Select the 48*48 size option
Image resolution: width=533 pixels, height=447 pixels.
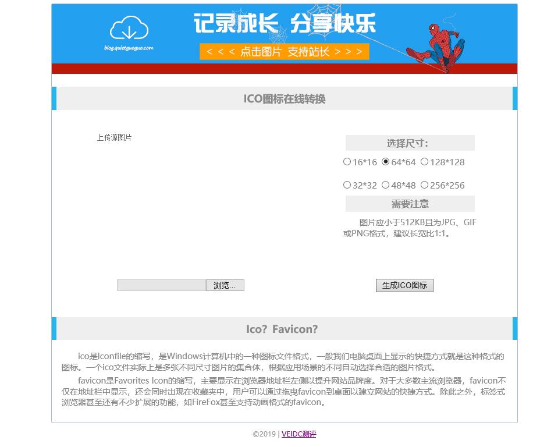tap(386, 185)
